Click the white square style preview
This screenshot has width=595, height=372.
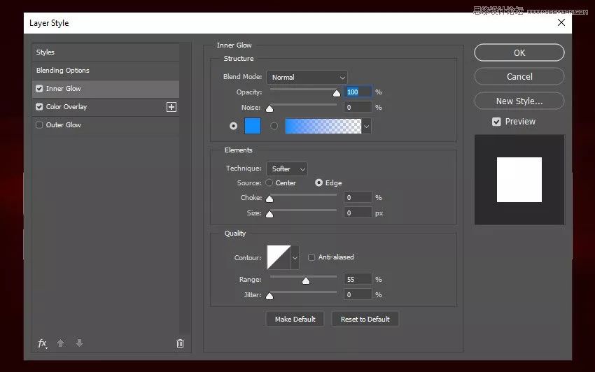(519, 180)
